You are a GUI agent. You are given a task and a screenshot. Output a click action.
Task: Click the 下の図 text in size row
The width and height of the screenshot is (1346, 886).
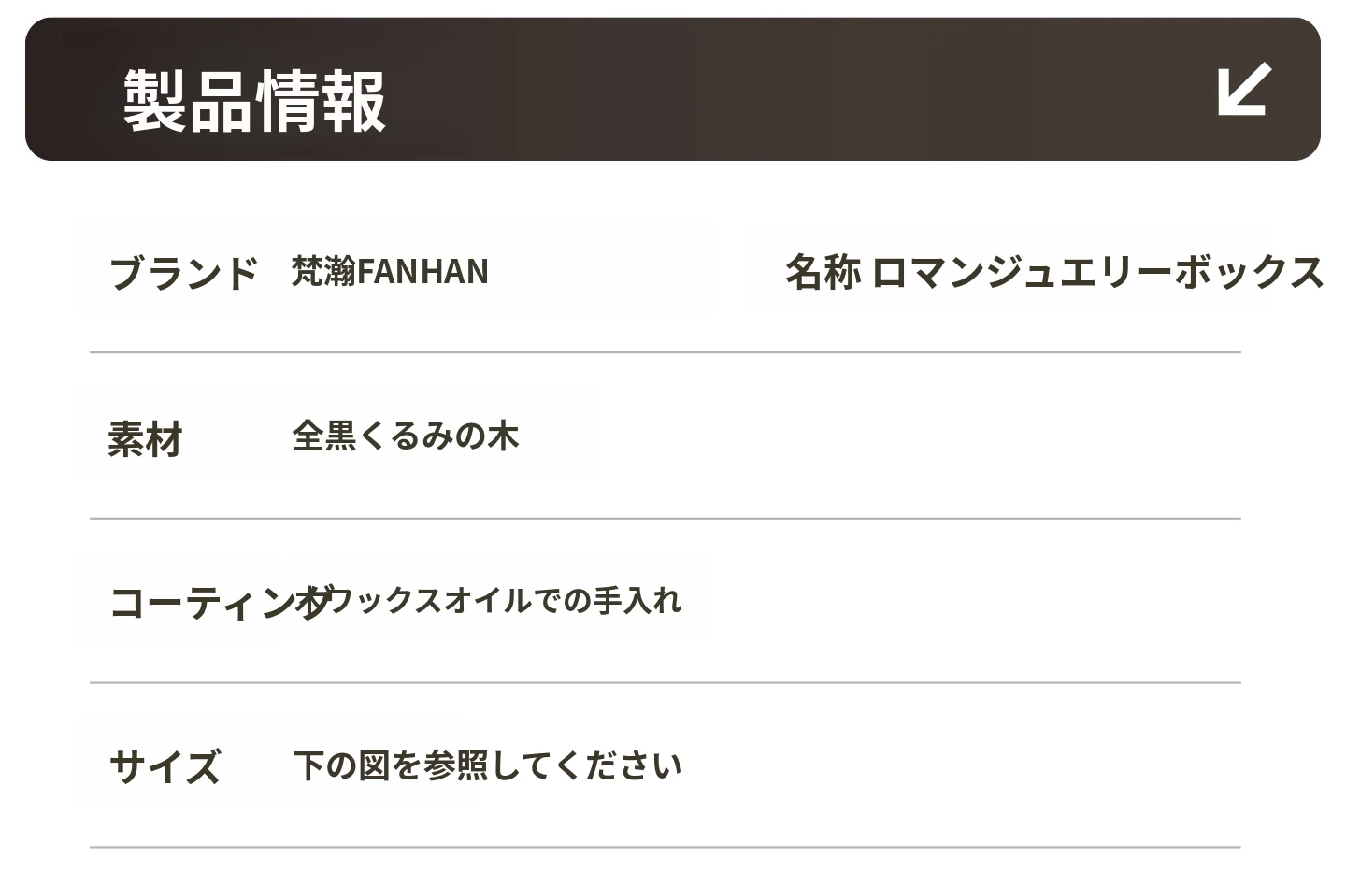(x=340, y=765)
